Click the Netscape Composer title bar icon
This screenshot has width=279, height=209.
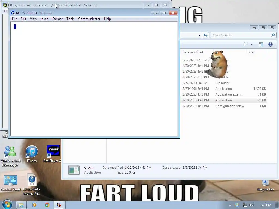(13, 13)
